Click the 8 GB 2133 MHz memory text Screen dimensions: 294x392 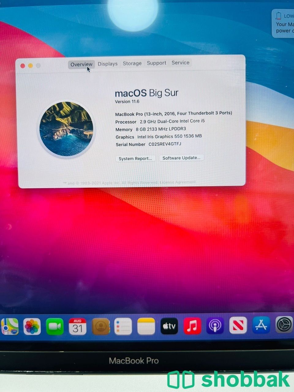pos(161,129)
